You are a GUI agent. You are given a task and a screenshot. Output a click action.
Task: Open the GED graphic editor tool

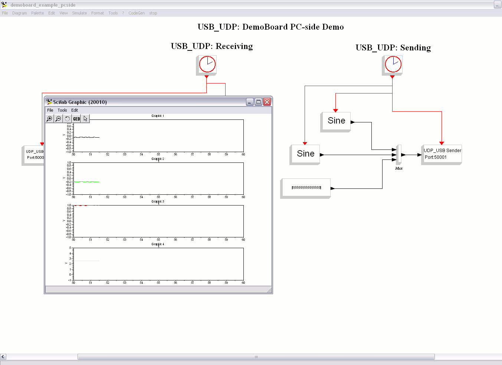[x=76, y=119]
